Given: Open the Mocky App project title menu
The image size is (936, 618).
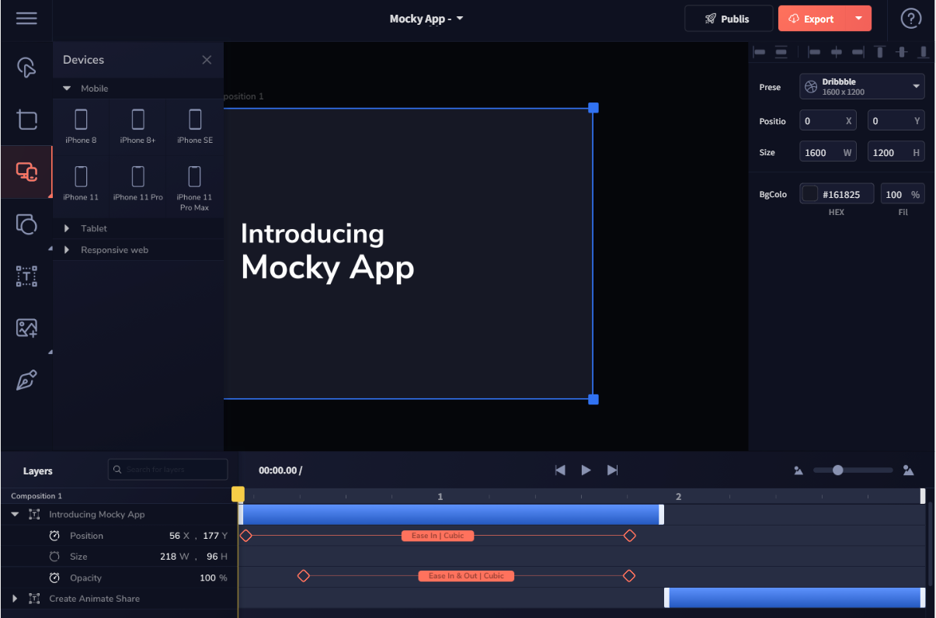Looking at the screenshot, I should pyautogui.click(x=426, y=19).
